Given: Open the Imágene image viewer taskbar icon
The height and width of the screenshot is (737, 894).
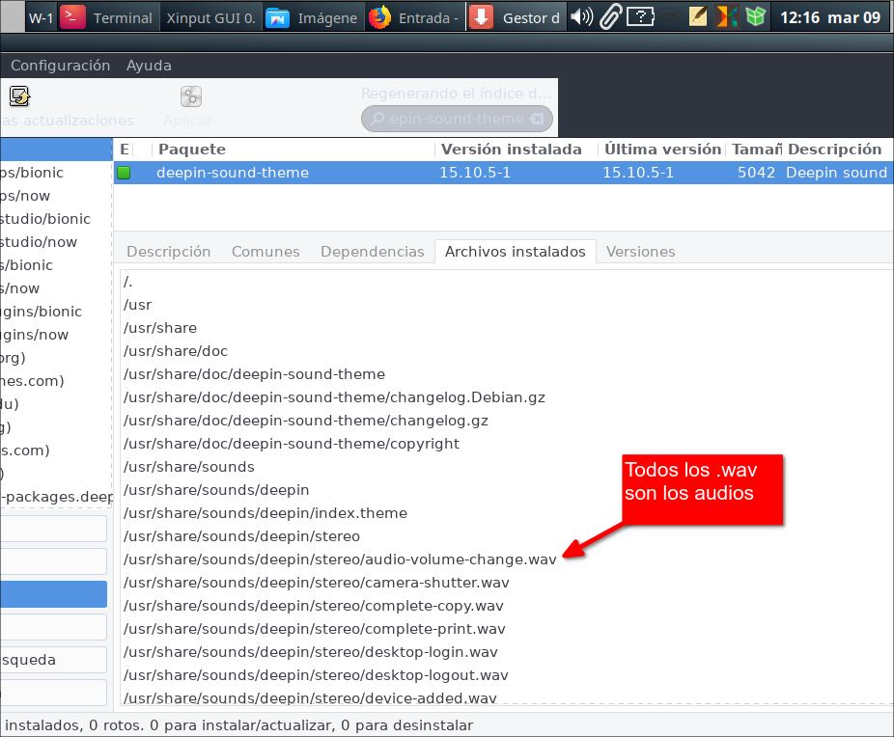Looking at the screenshot, I should 311,17.
